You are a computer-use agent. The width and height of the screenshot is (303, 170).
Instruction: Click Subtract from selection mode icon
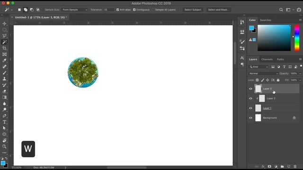point(32,9)
